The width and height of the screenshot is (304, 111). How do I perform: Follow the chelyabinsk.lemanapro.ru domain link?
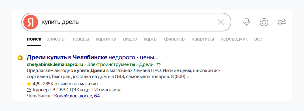coord(55,64)
